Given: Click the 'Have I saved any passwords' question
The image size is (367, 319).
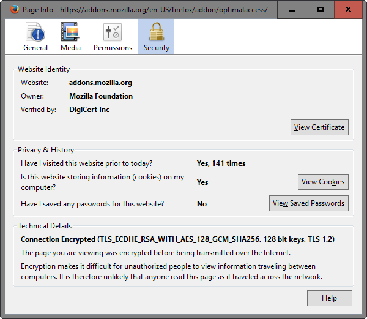Looking at the screenshot, I should click(92, 204).
